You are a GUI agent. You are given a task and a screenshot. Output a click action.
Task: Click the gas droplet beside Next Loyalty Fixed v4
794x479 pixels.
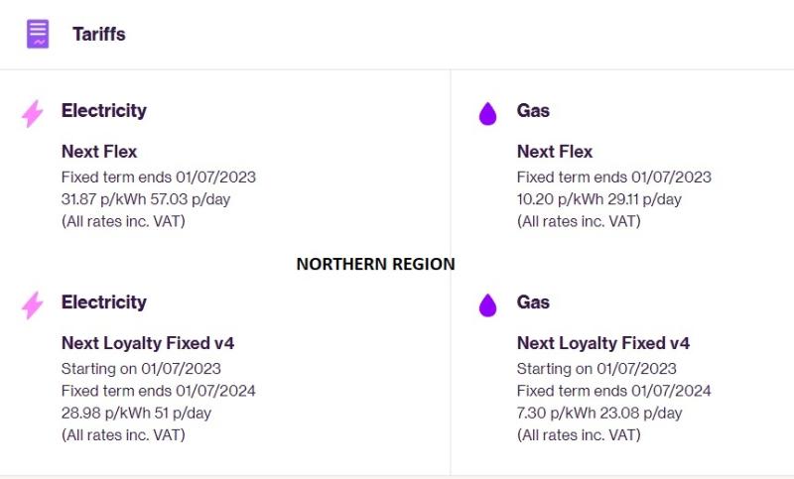point(487,305)
